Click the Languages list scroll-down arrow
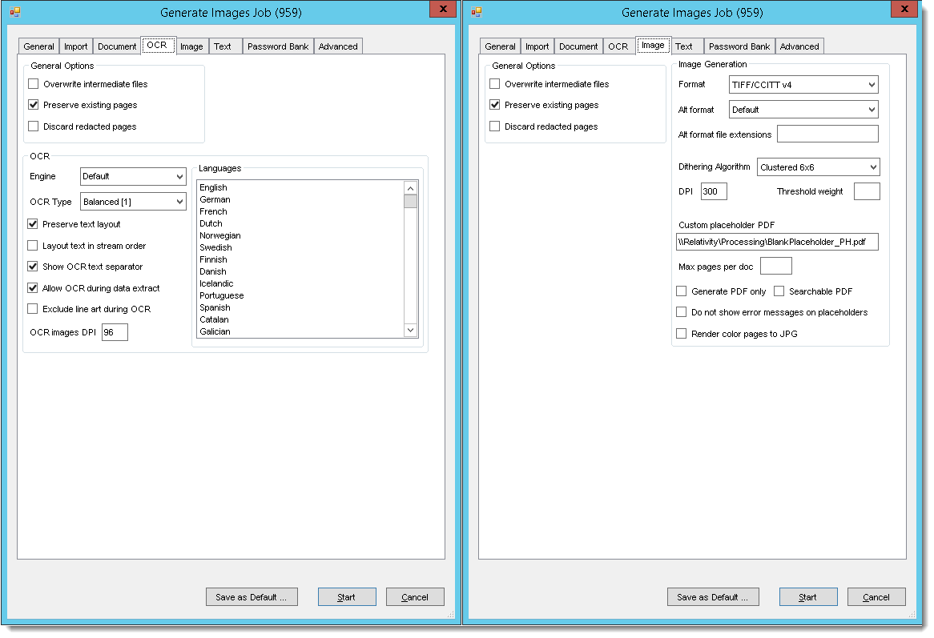The height and width of the screenshot is (638, 934). 410,330
